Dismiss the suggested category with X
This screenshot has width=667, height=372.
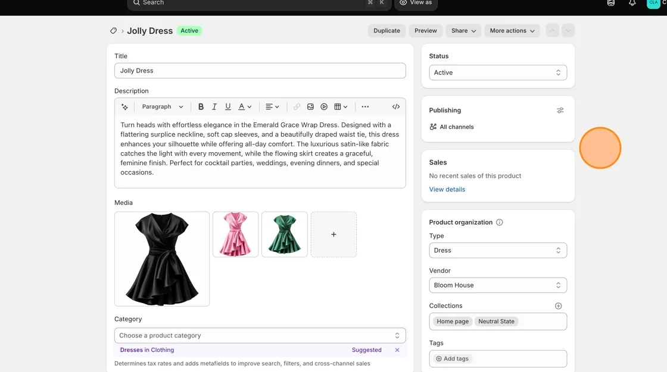(x=397, y=350)
